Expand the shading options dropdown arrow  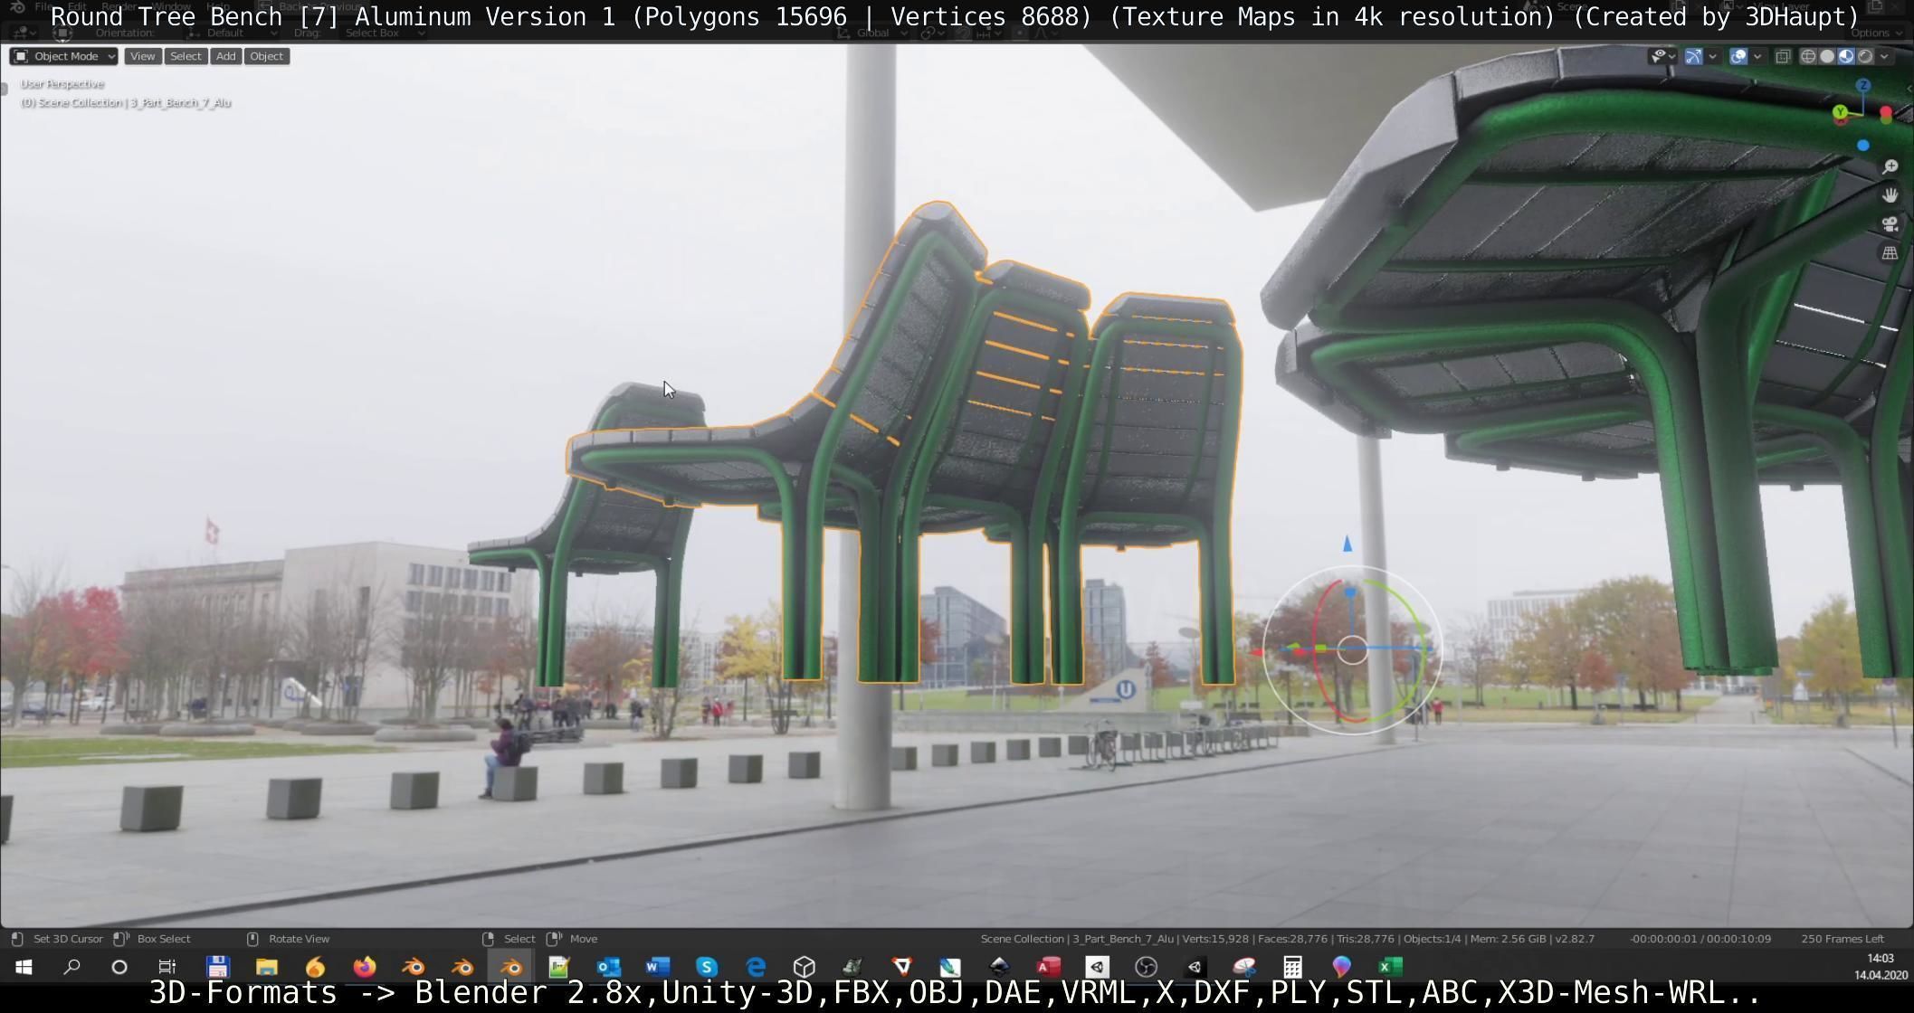click(x=1884, y=56)
